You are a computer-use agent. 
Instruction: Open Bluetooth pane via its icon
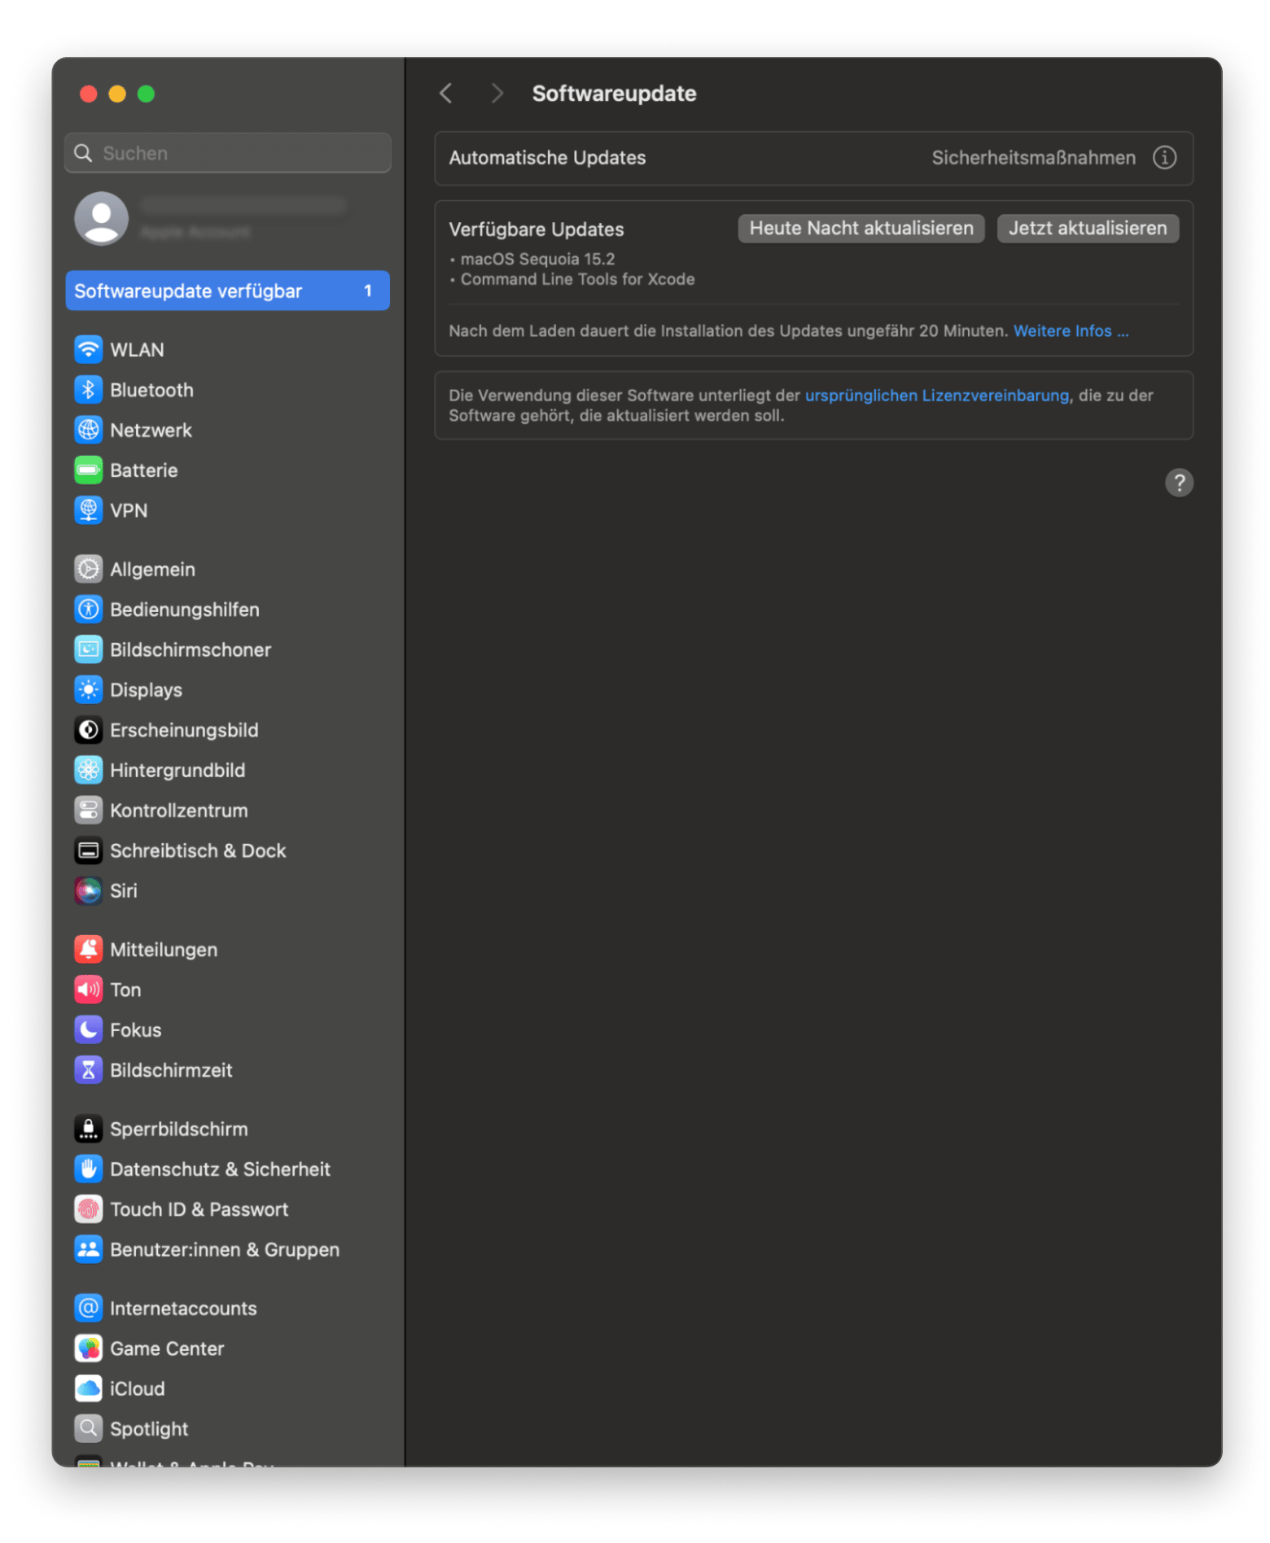click(x=88, y=389)
